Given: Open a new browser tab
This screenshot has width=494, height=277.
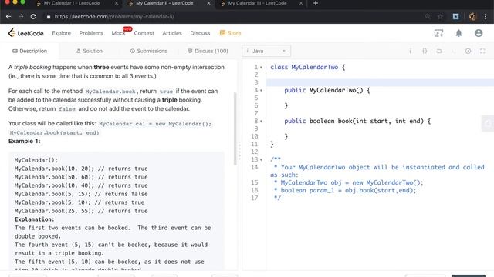Looking at the screenshot, I should 316,3.
